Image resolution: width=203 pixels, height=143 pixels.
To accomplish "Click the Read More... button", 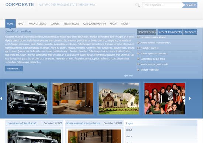I will pyautogui.click(x=14, y=69).
